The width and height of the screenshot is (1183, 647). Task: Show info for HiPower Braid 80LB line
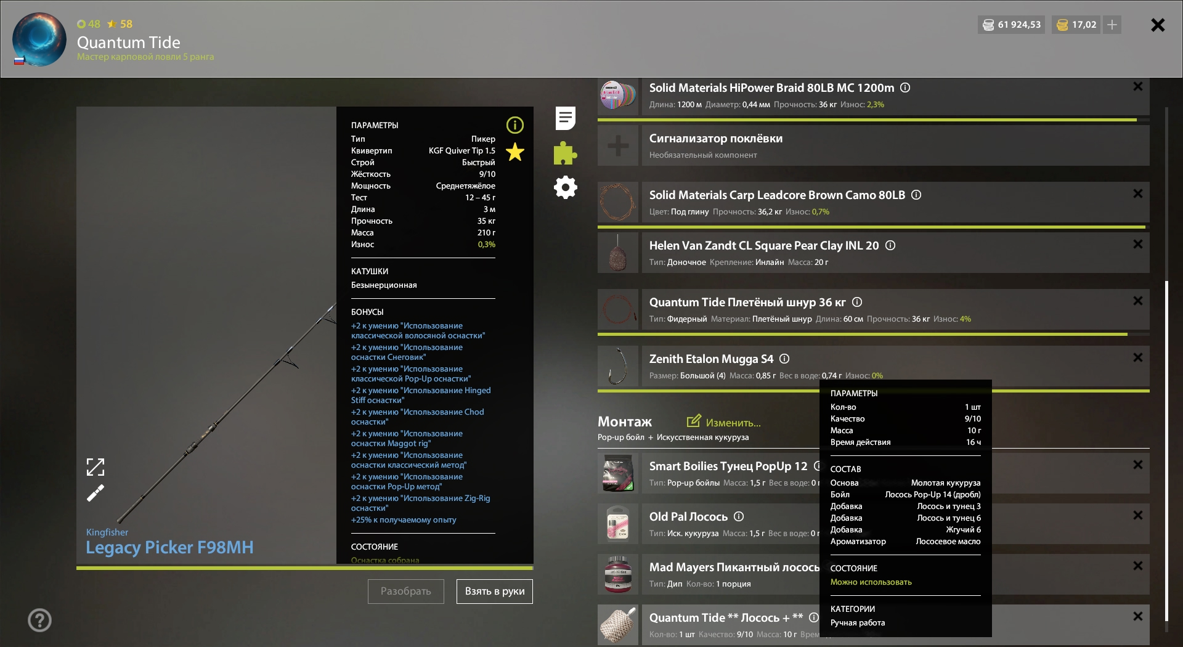[x=905, y=87]
